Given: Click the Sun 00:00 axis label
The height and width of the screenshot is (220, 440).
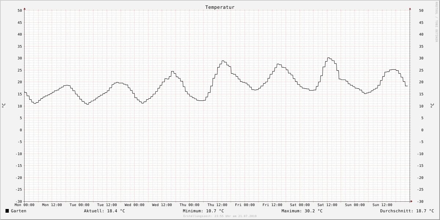Looking at the screenshot, I should point(355,205).
